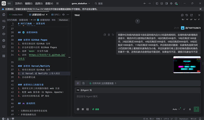The image size is (204, 120).
Task: Click the eye preview icon in activity bar
Action: point(4,34)
